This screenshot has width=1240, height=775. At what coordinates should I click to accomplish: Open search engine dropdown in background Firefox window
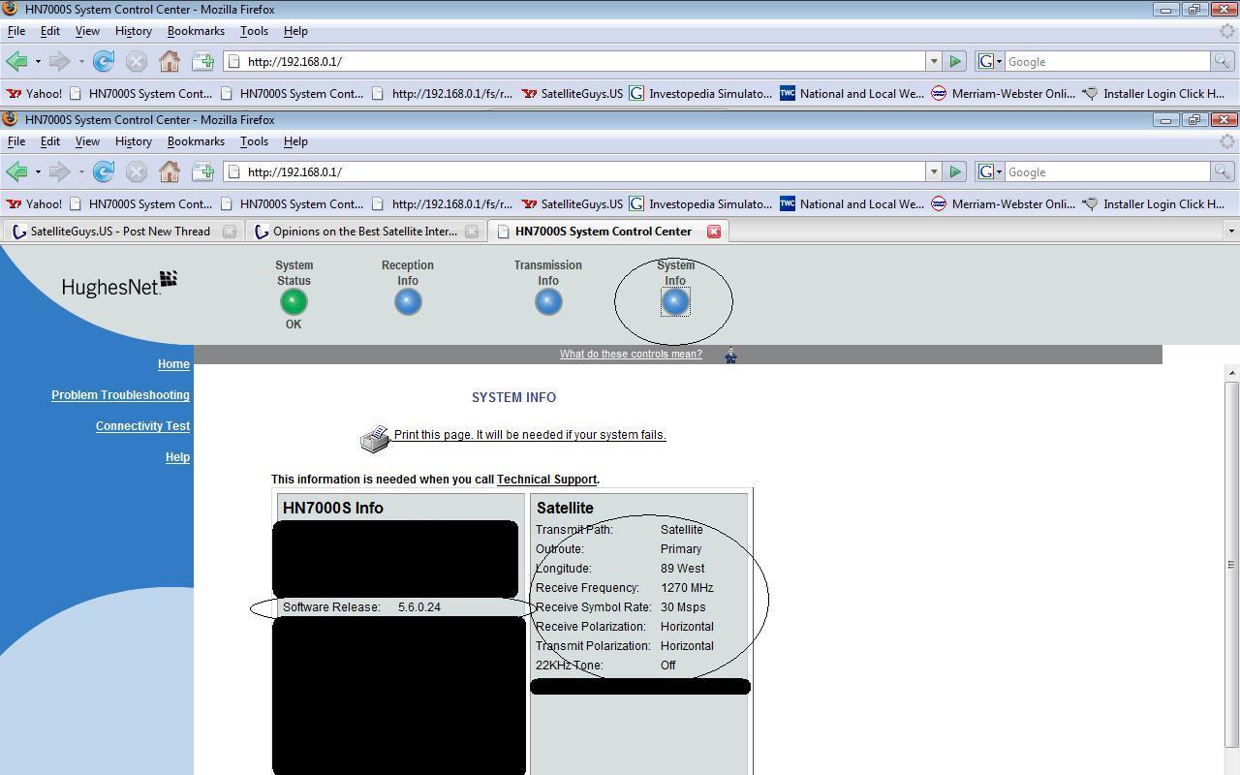pyautogui.click(x=990, y=61)
